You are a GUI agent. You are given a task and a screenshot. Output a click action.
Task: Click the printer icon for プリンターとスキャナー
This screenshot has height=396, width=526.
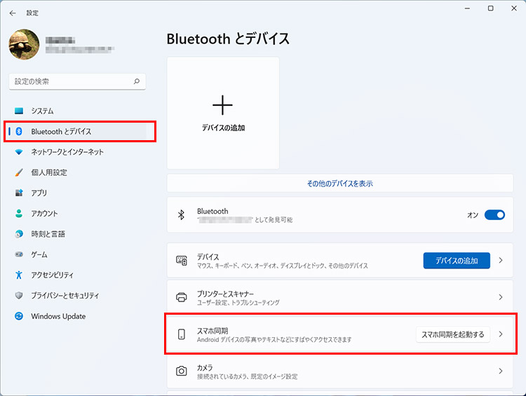pos(182,297)
